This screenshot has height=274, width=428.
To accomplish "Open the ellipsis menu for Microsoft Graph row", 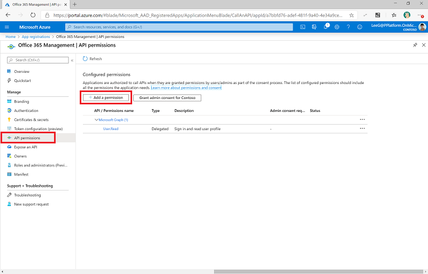I will pos(362,119).
